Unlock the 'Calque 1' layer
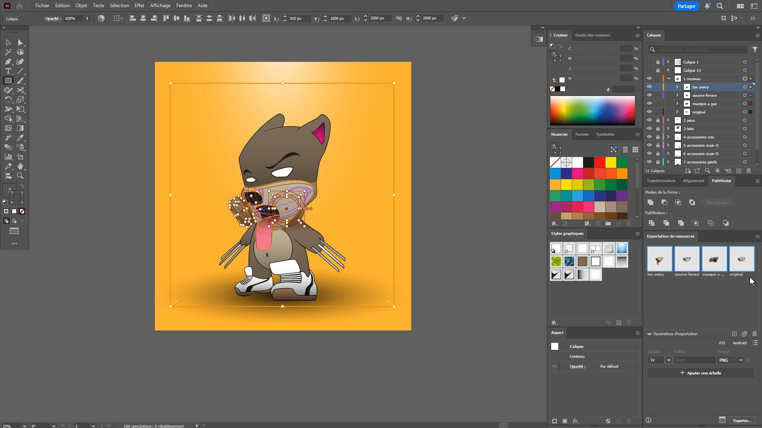The width and height of the screenshot is (762, 428). pyautogui.click(x=658, y=62)
